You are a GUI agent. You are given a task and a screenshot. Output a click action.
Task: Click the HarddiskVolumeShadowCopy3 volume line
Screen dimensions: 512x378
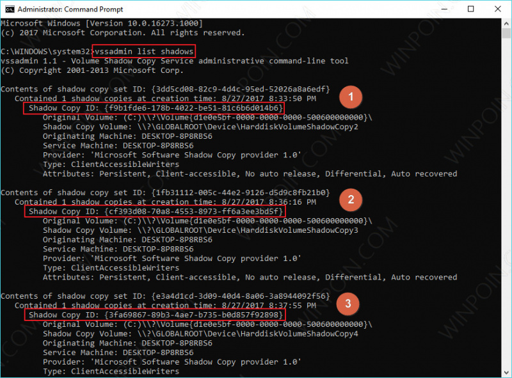pos(200,230)
